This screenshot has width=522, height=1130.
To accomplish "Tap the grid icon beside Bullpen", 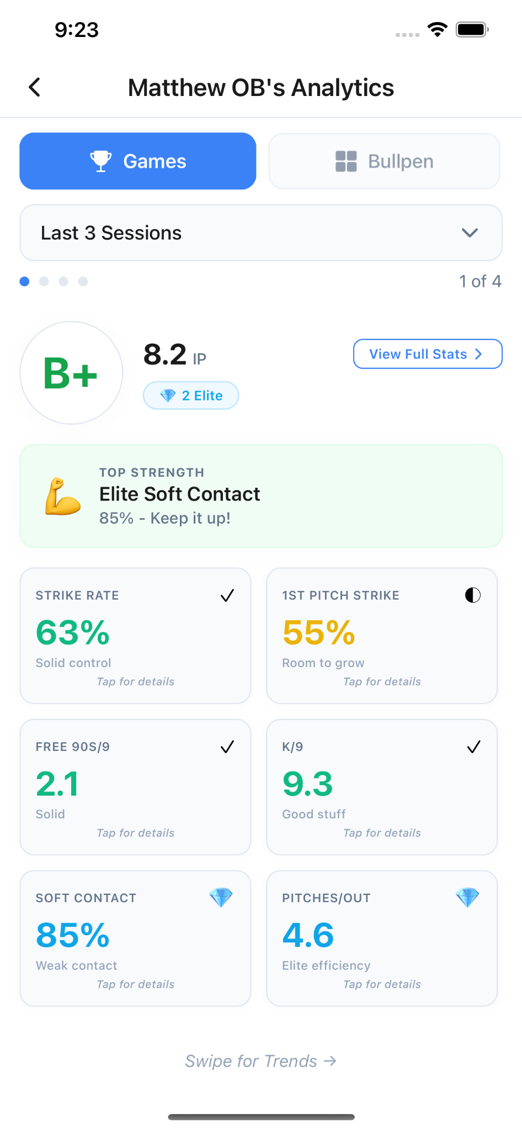I will point(345,161).
